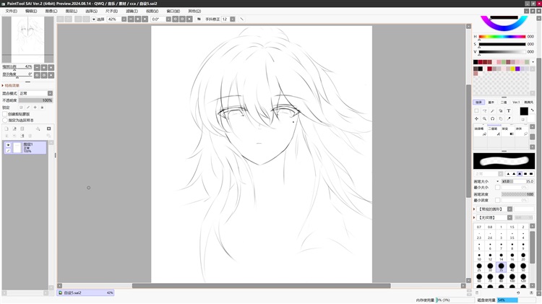This screenshot has width=542, height=304.
Task: Choose brush size 35 from size list
Action: click(502, 266)
